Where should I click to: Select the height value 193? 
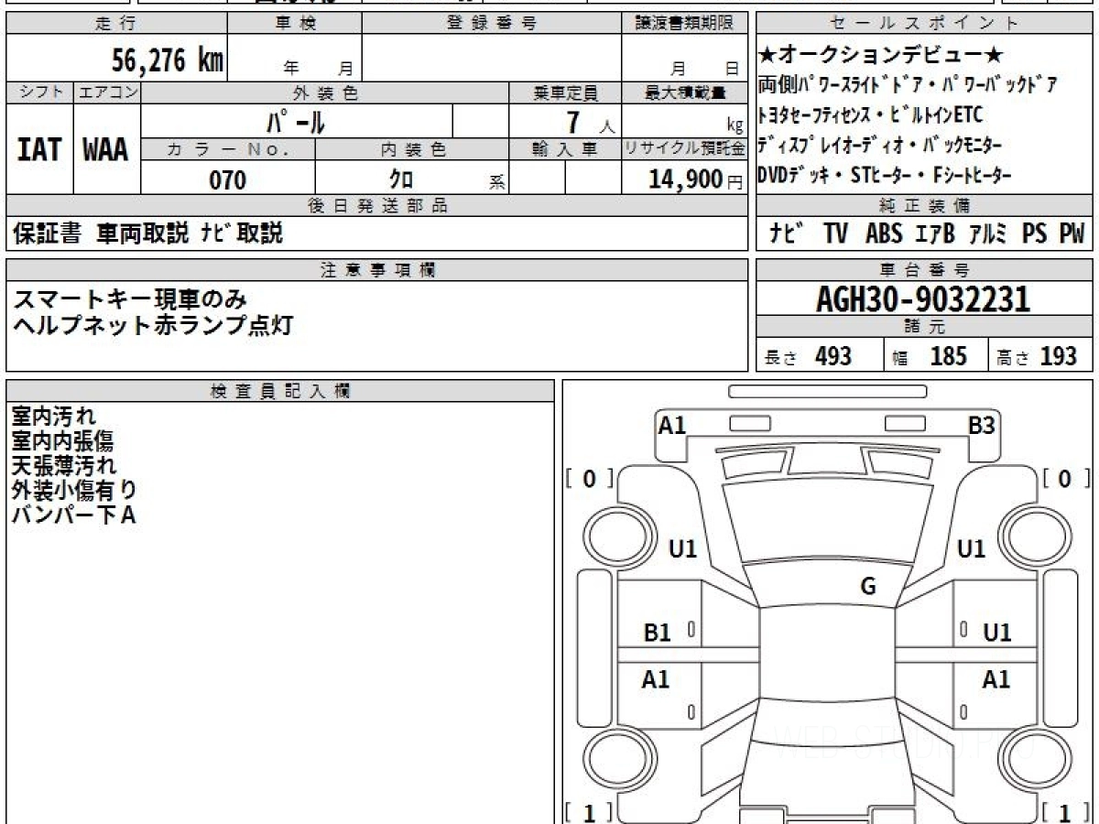(1058, 356)
